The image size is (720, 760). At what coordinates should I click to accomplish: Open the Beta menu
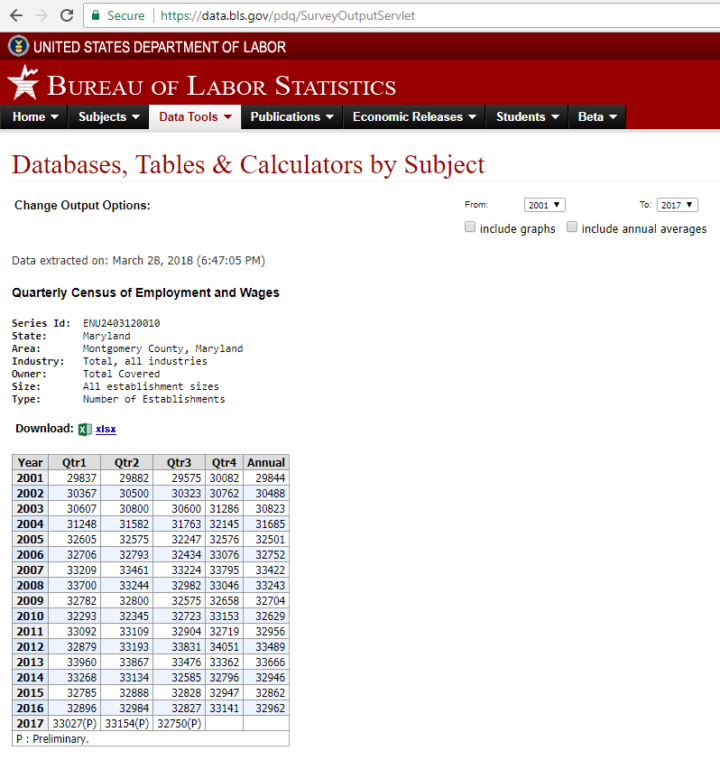coord(597,116)
